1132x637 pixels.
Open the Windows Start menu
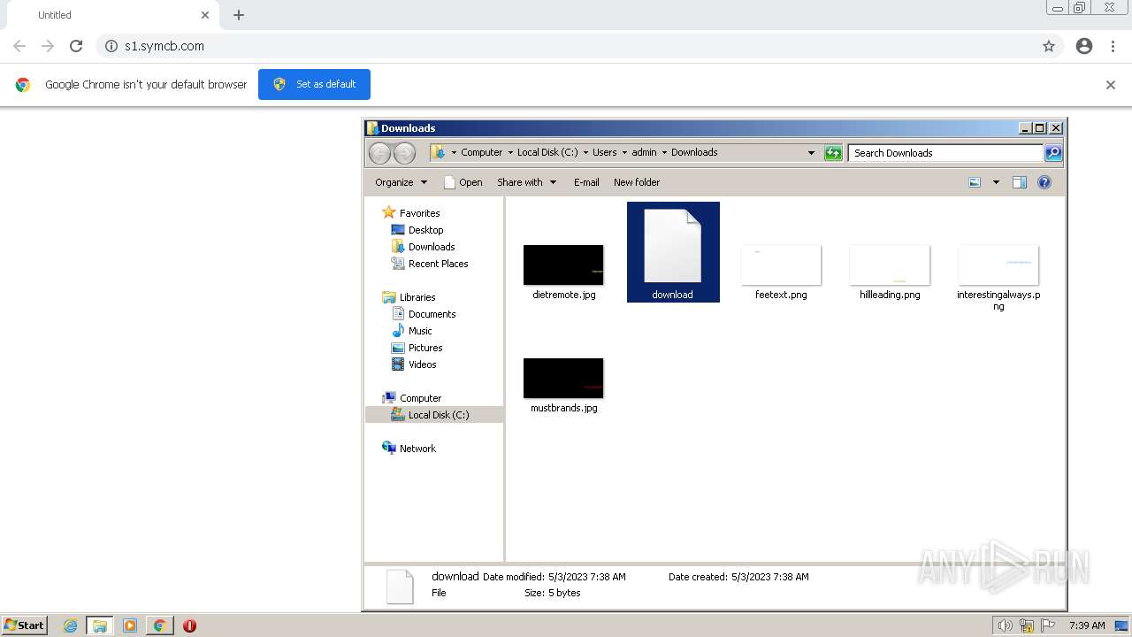pyautogui.click(x=25, y=625)
